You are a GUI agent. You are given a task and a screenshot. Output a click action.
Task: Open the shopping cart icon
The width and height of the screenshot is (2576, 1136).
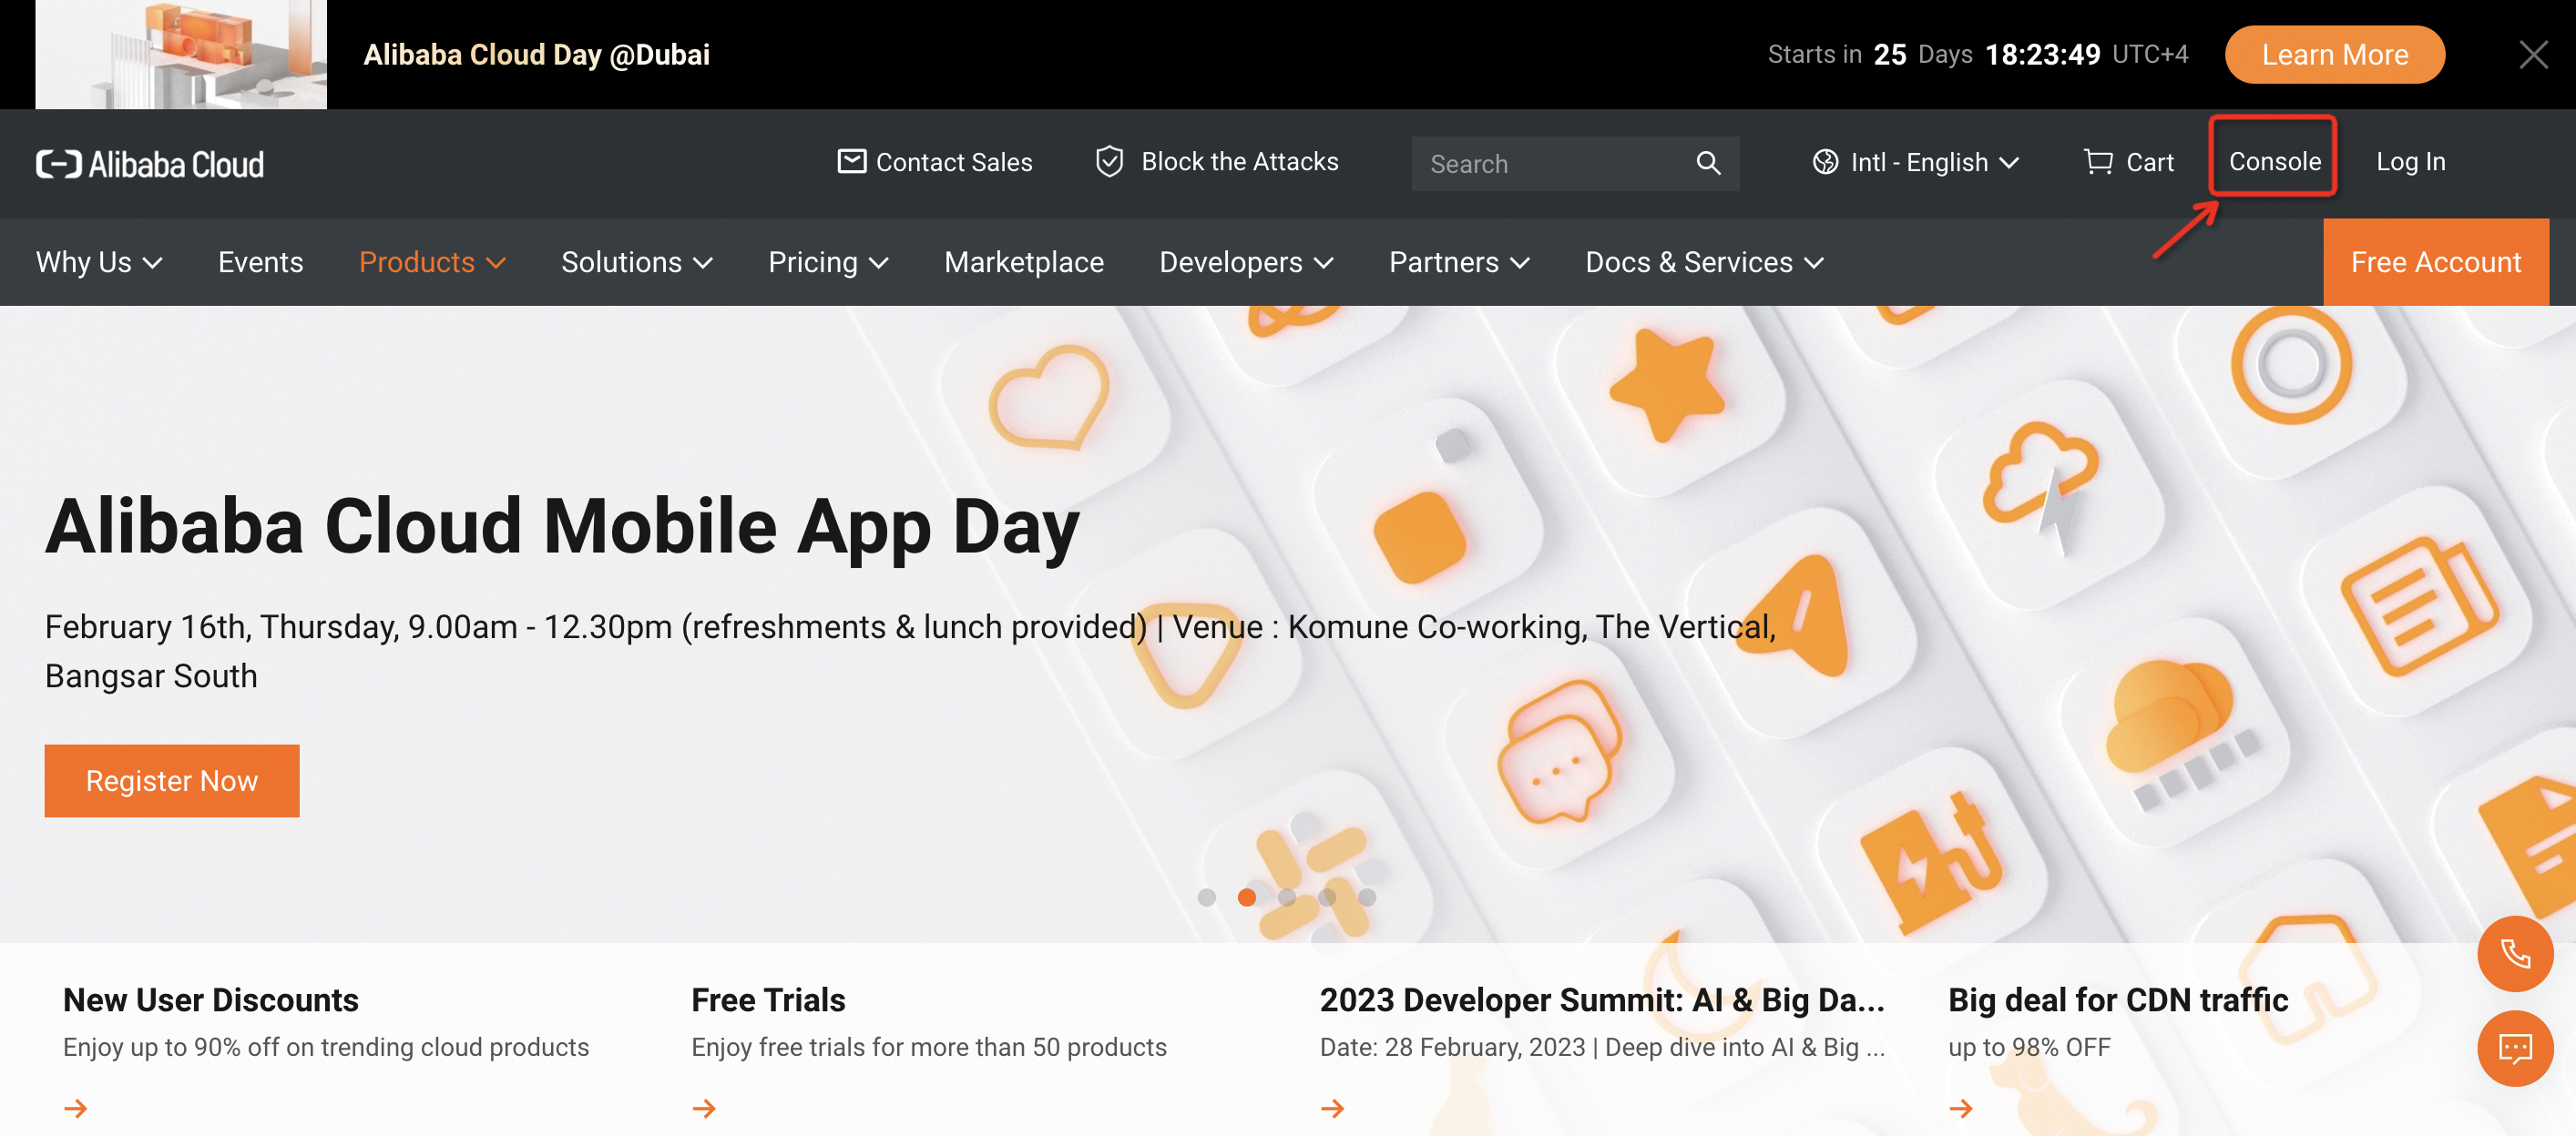(x=2098, y=161)
